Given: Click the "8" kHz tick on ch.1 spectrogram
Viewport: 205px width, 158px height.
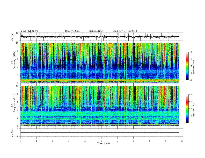Looking at the screenshot, I should (x=18, y=51).
